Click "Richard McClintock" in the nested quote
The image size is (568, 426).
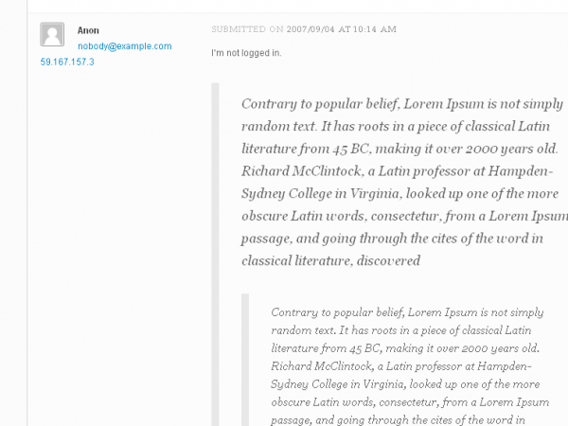pyautogui.click(x=321, y=366)
